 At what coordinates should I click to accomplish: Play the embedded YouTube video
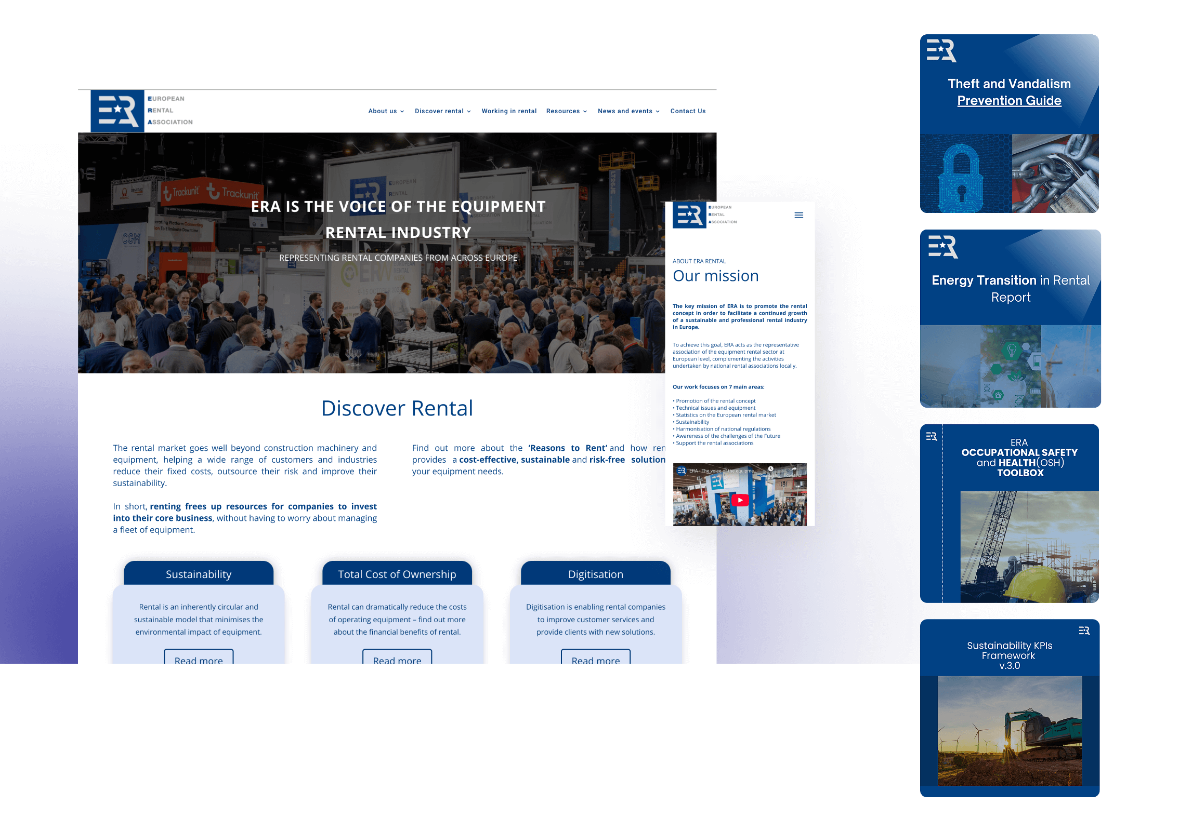coord(740,500)
